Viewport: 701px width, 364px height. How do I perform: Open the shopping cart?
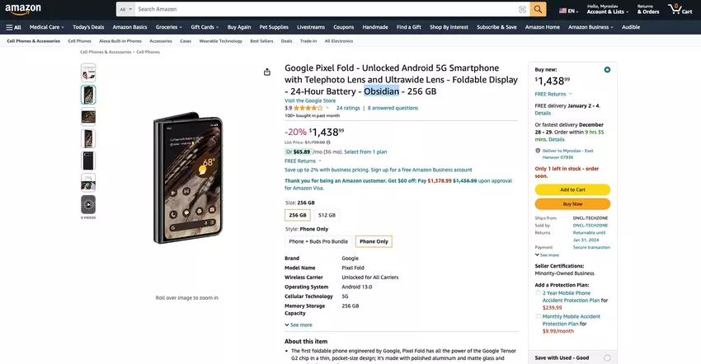click(x=681, y=10)
